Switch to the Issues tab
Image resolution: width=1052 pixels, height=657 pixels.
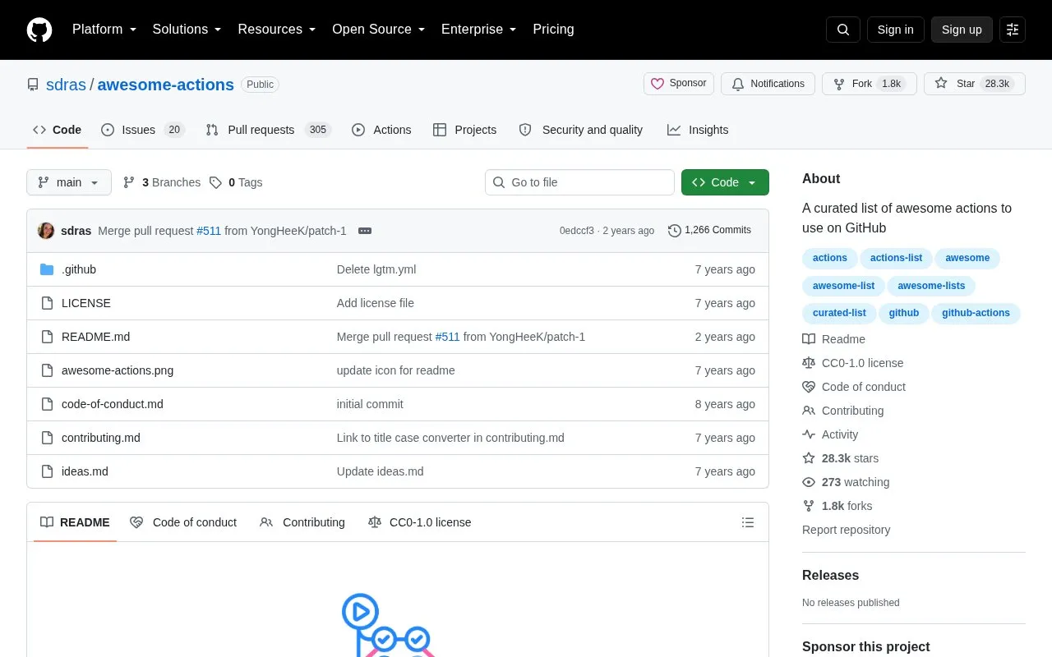coord(143,130)
